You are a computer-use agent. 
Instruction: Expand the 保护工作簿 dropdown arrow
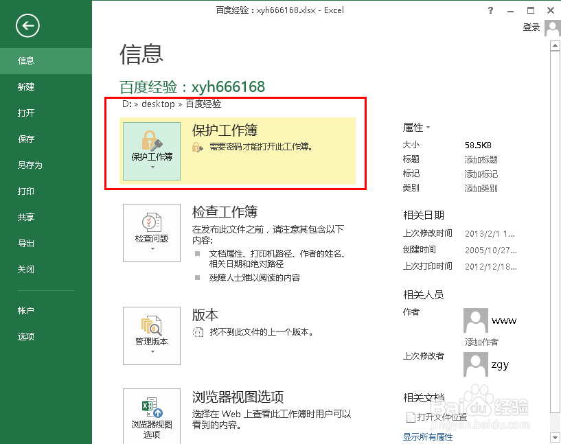point(151,168)
